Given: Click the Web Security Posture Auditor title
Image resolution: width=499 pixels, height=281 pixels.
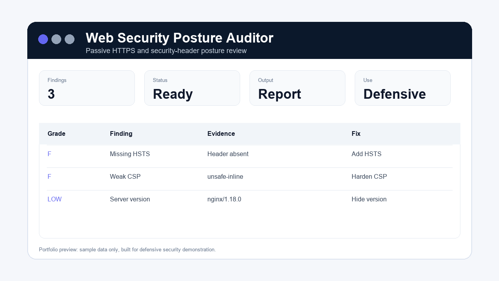Looking at the screenshot, I should point(179,38).
